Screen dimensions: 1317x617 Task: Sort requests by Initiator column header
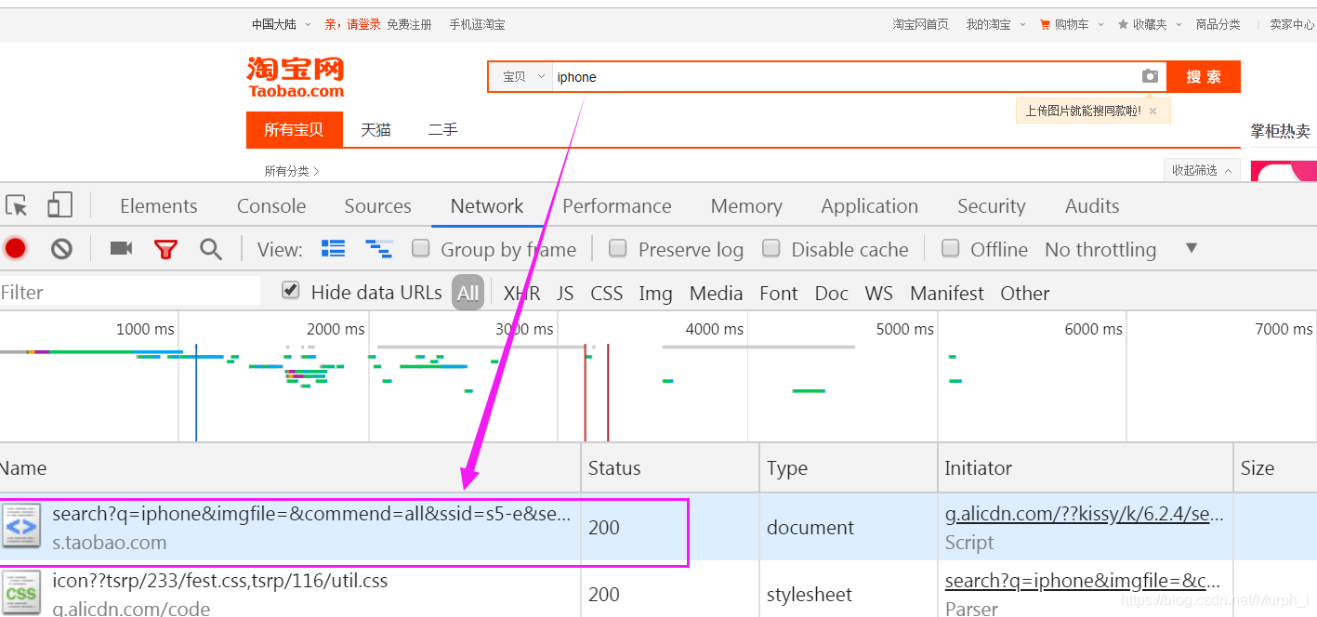pos(1085,467)
